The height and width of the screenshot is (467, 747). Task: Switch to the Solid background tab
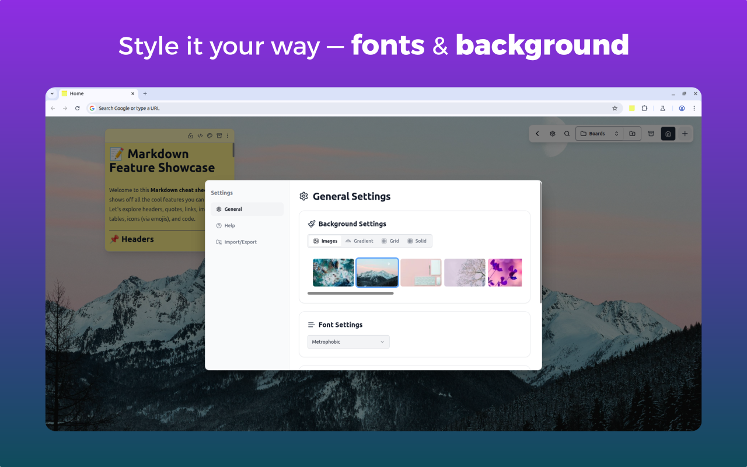click(x=417, y=241)
